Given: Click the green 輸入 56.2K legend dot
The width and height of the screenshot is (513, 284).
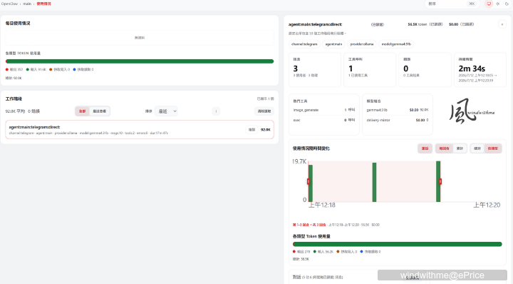Looking at the screenshot, I should pos(315,252).
